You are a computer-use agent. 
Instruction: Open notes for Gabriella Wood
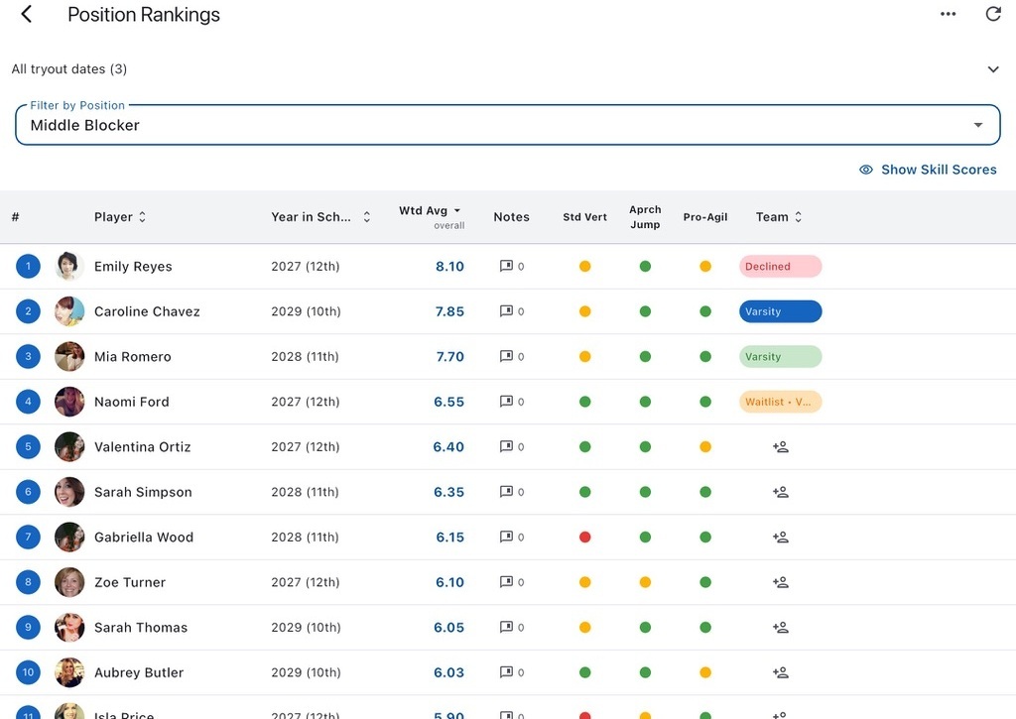[x=512, y=537]
